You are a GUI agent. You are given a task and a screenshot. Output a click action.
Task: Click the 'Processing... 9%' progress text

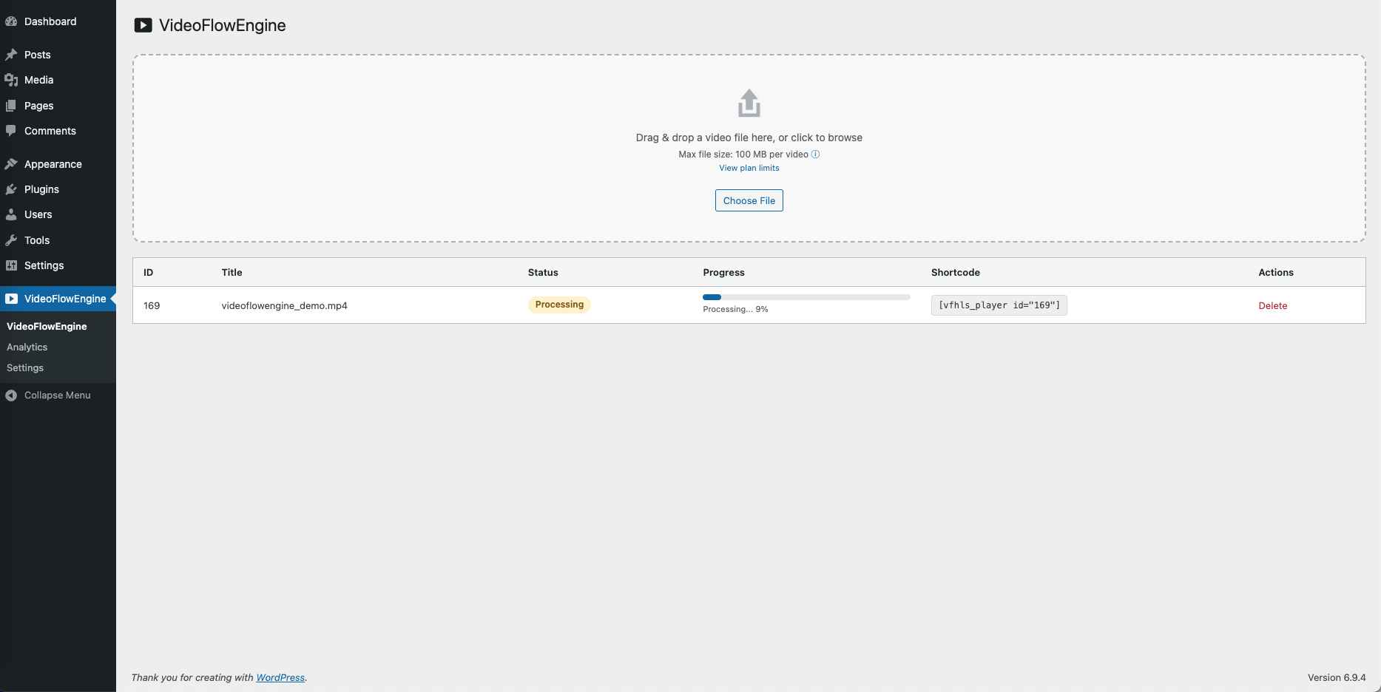point(735,309)
